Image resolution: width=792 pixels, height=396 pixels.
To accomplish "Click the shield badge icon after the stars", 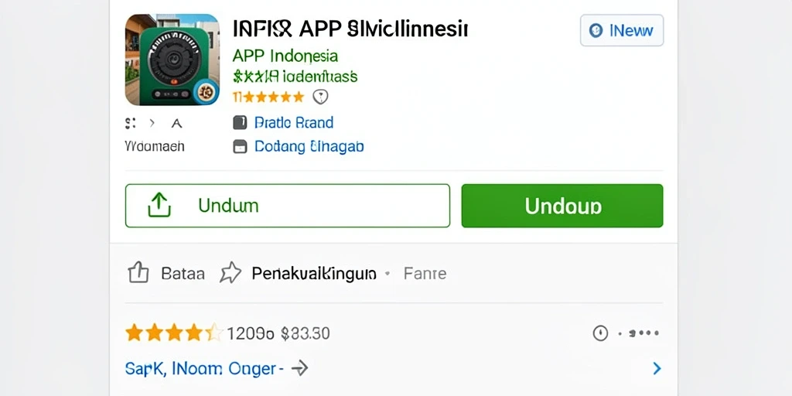I will (320, 97).
